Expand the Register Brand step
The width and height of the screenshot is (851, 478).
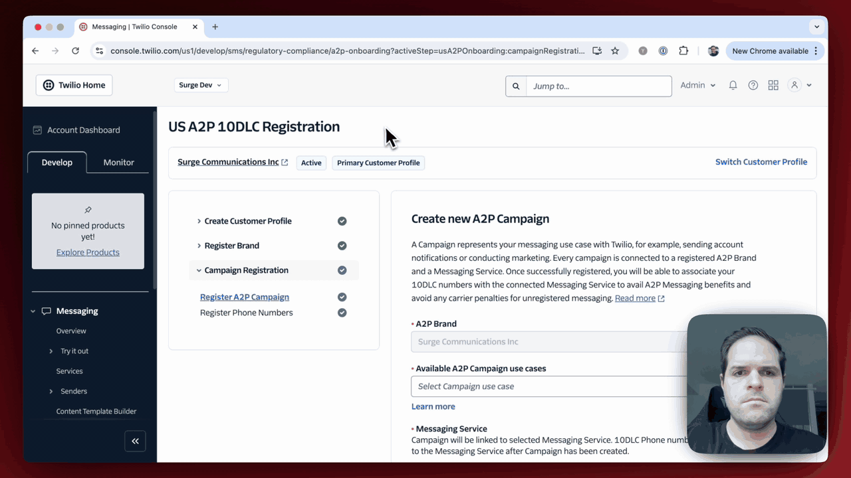231,246
